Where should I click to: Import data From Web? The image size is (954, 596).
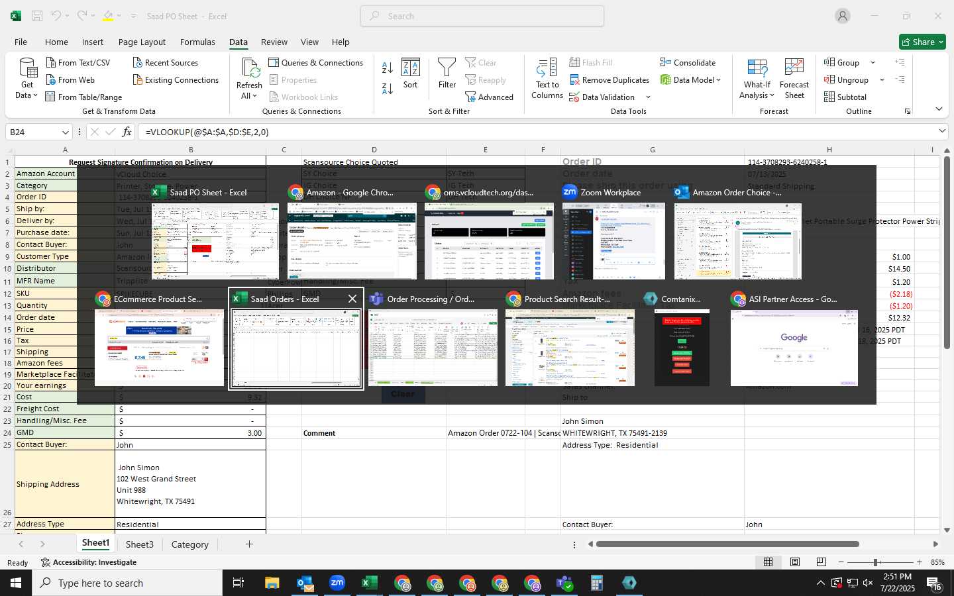point(70,79)
